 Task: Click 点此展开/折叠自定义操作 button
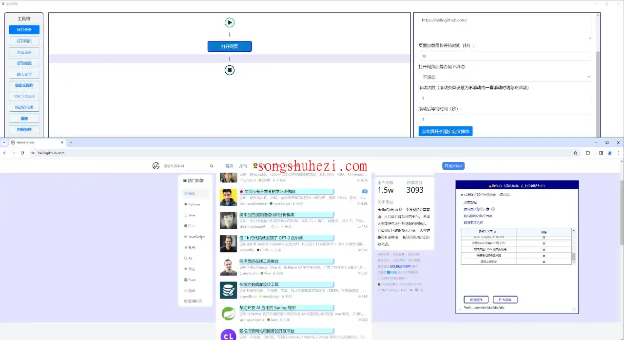446,131
